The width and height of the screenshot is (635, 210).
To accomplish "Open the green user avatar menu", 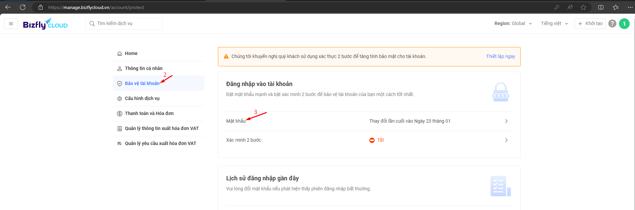I will pyautogui.click(x=624, y=24).
